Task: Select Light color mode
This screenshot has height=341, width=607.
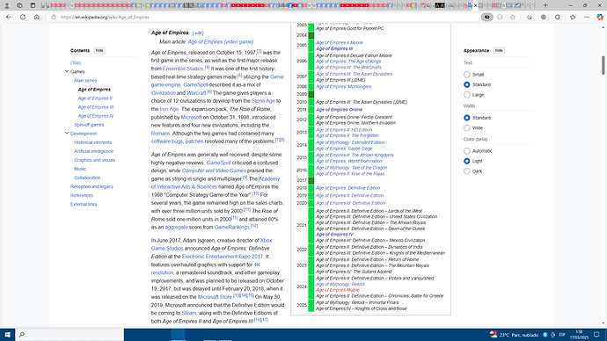Action: (467, 161)
